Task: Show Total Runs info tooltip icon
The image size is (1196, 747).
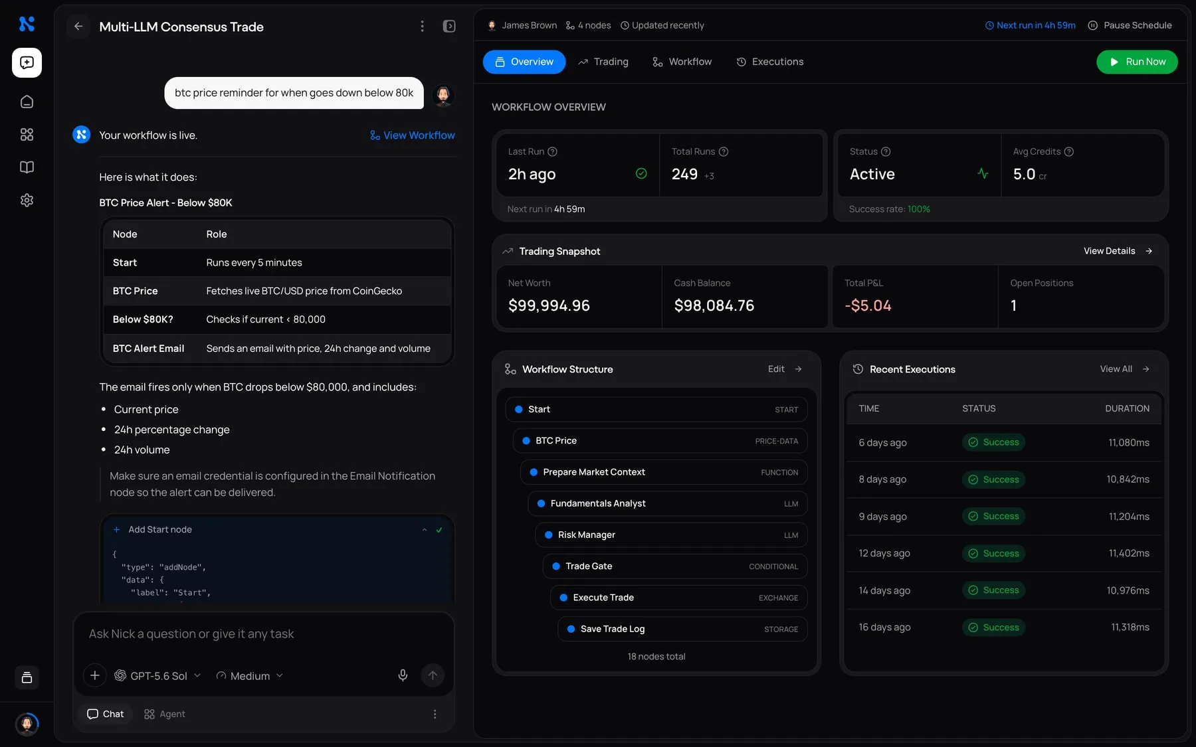Action: tap(724, 151)
